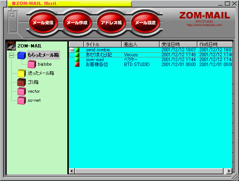Open the vector folder

click(34, 91)
